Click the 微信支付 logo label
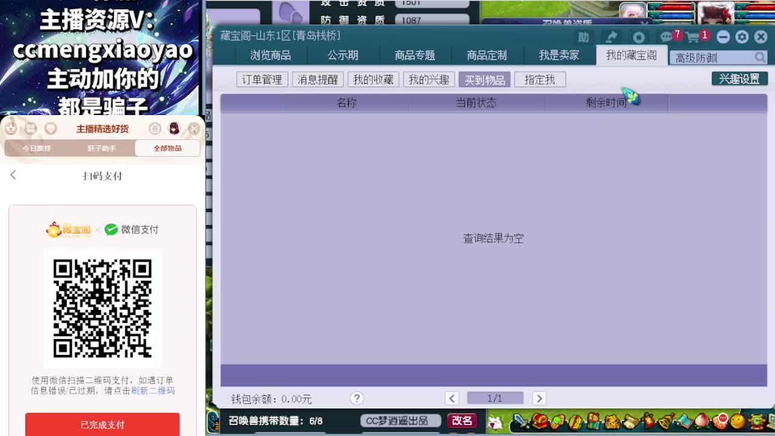Image resolution: width=775 pixels, height=436 pixels. pyautogui.click(x=131, y=230)
